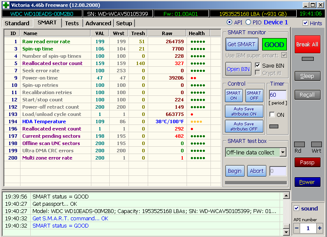Increase API number with plus button

point(319,228)
